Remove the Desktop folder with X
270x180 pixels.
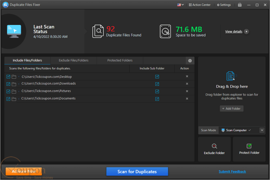coord(187,76)
